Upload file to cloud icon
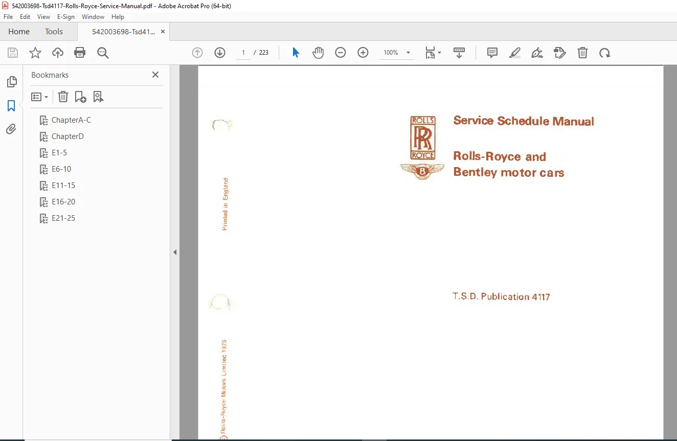Image resolution: width=677 pixels, height=441 pixels. point(58,53)
